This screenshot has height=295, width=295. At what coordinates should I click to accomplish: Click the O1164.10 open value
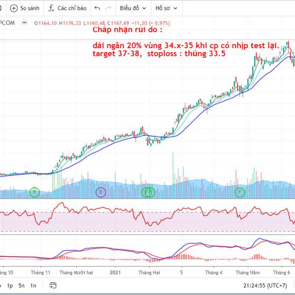(45, 23)
